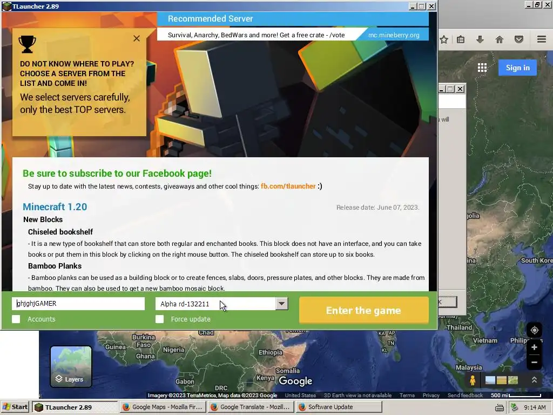The height and width of the screenshot is (415, 553).
Task: Click the Enter the game button
Action: [x=363, y=310]
